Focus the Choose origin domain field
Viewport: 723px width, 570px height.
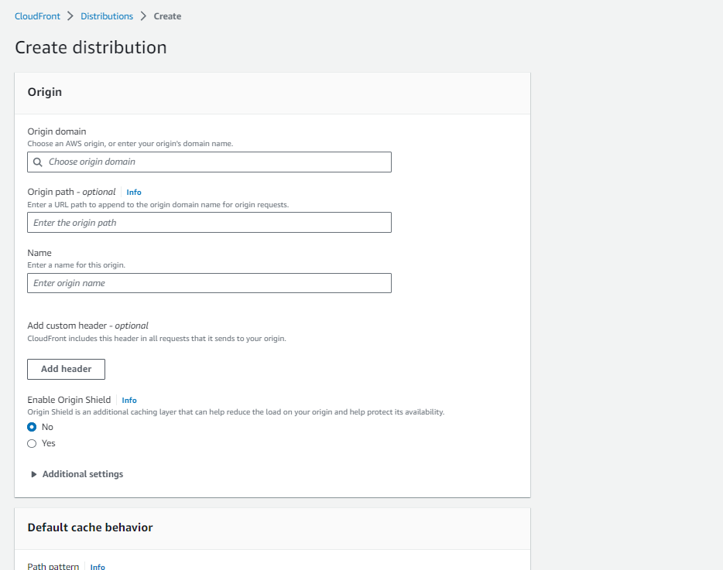coord(217,162)
